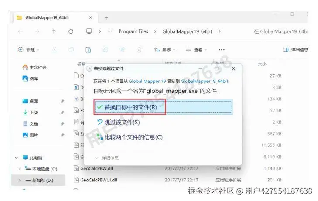Click the GeoCalcPBW.dll file icon

(x=76, y=168)
